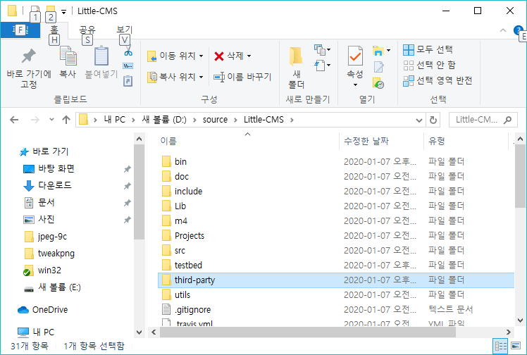
Task: Create a new folder with 새 폴더
Action: [296, 68]
